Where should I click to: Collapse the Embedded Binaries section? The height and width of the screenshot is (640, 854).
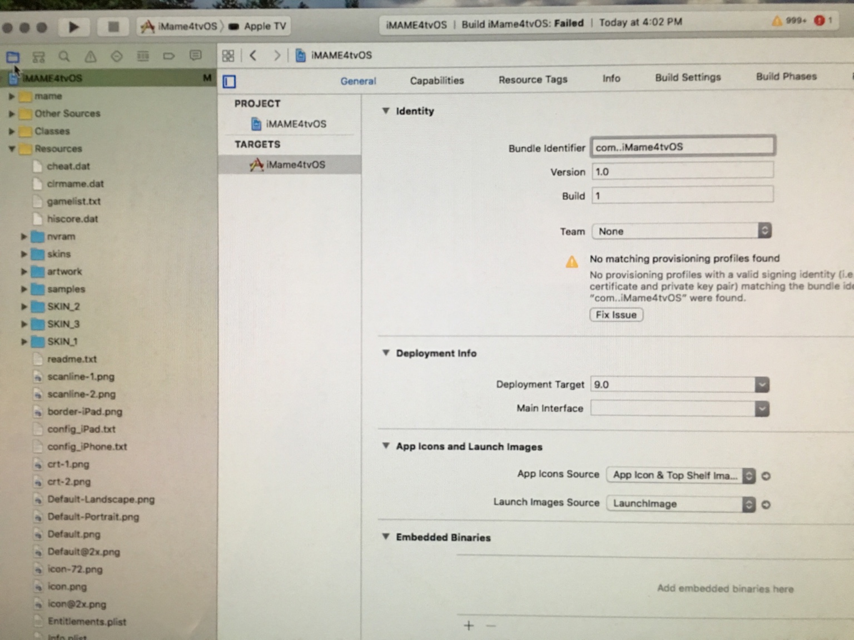coord(385,537)
